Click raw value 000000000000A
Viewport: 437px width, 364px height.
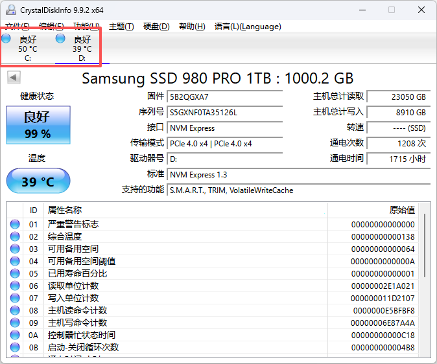[x=383, y=262]
